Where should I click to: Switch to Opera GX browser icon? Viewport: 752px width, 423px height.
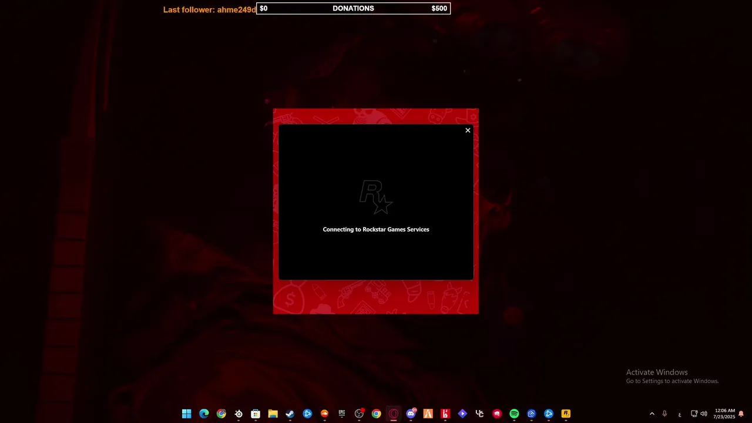click(x=394, y=414)
